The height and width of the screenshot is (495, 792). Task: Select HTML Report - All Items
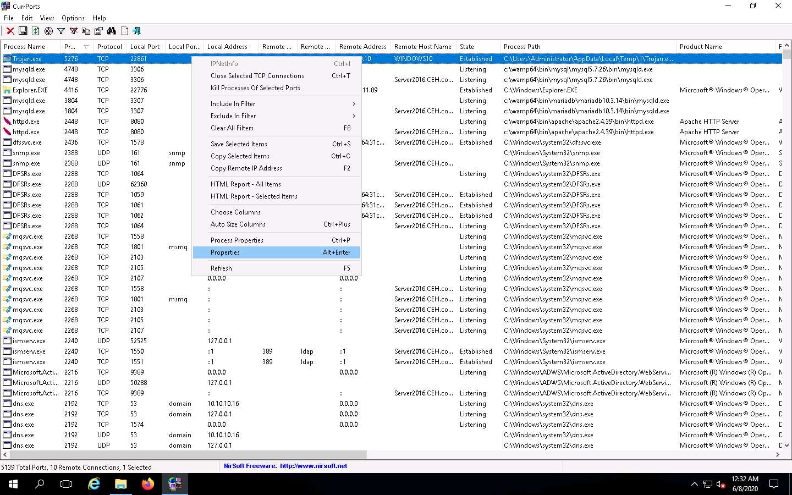pos(276,184)
